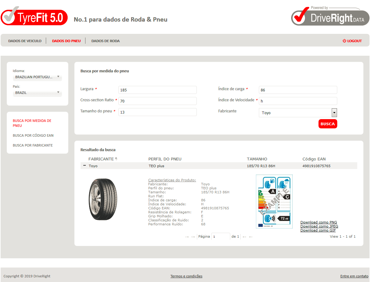Open the País country dropdown
372x282 pixels.
coord(38,93)
